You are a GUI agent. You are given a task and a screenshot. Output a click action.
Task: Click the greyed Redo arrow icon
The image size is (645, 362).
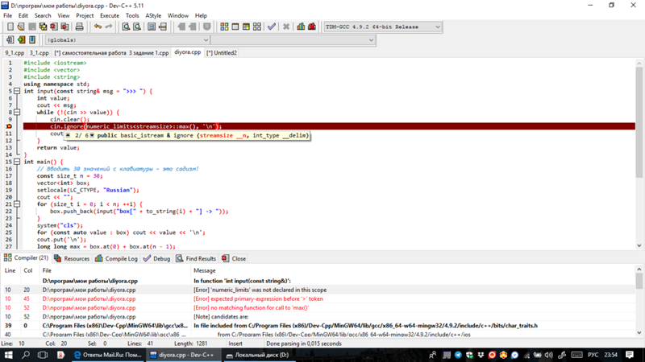(109, 27)
